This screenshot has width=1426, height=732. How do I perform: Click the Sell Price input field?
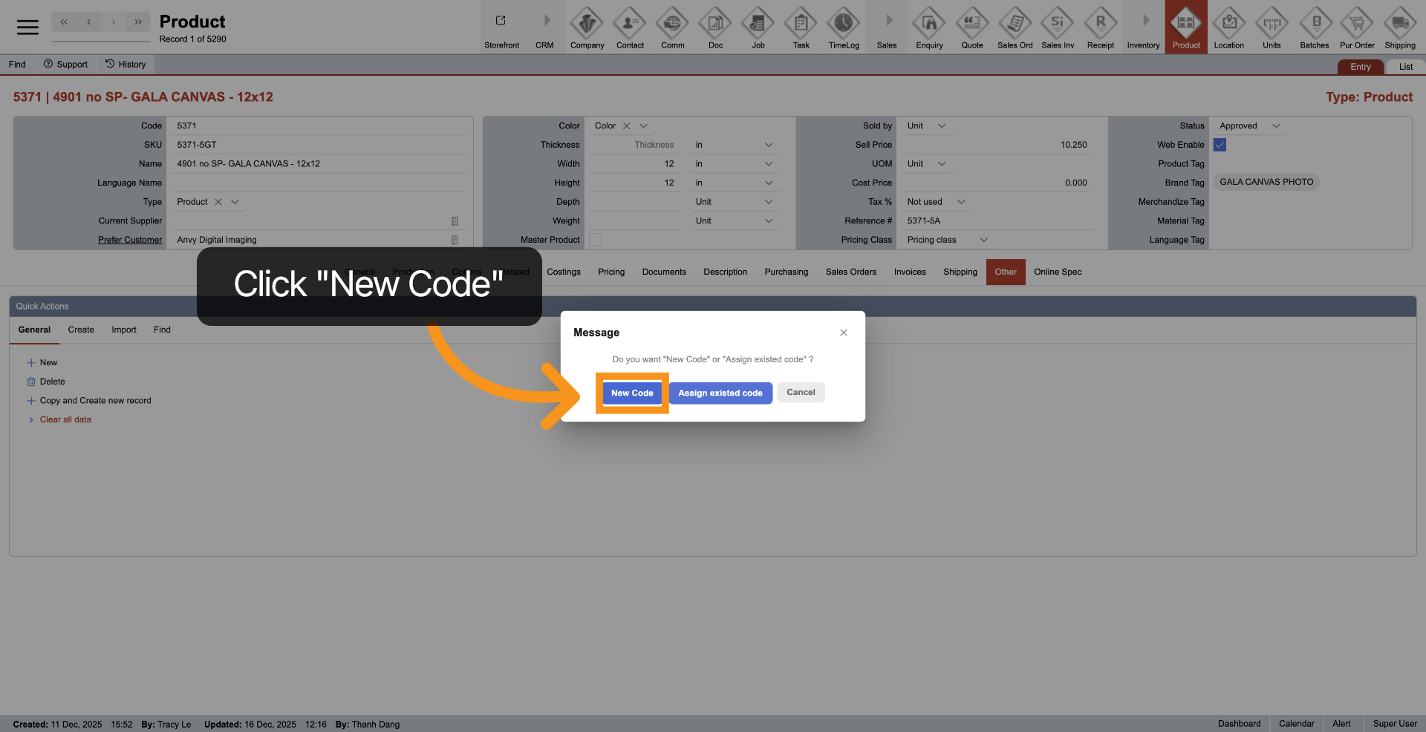(995, 145)
